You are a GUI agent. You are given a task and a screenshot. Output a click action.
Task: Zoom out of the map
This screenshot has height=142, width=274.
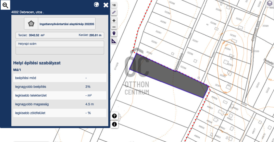coord(114,27)
